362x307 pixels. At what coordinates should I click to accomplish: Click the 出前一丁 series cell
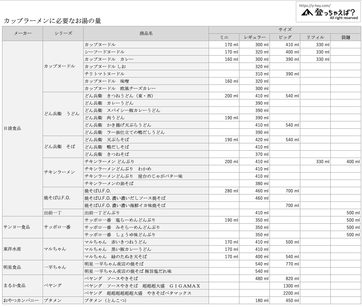[63, 213]
